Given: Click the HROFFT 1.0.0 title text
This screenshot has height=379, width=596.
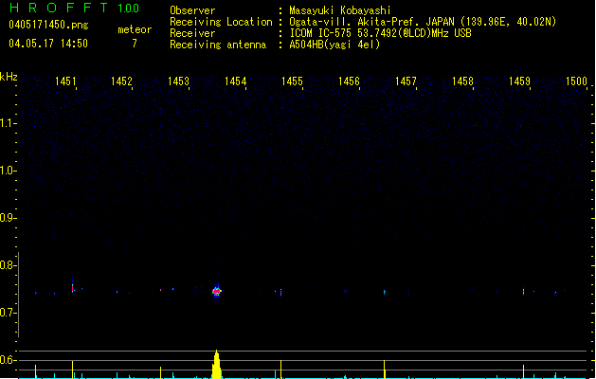Looking at the screenshot, I should point(74,8).
